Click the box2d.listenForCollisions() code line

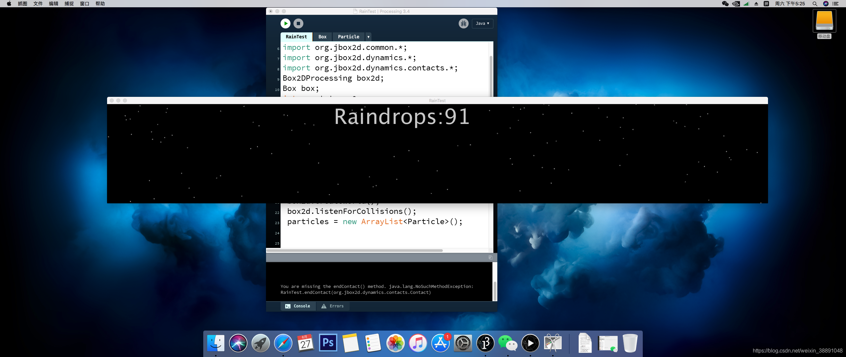coord(352,212)
